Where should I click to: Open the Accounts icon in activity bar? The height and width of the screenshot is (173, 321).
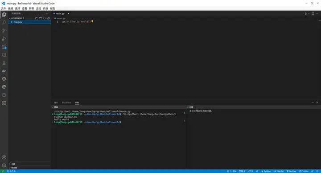(x=4, y=157)
